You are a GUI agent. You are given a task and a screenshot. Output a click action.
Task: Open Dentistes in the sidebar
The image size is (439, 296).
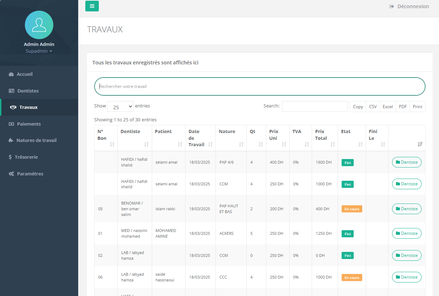(x=28, y=91)
